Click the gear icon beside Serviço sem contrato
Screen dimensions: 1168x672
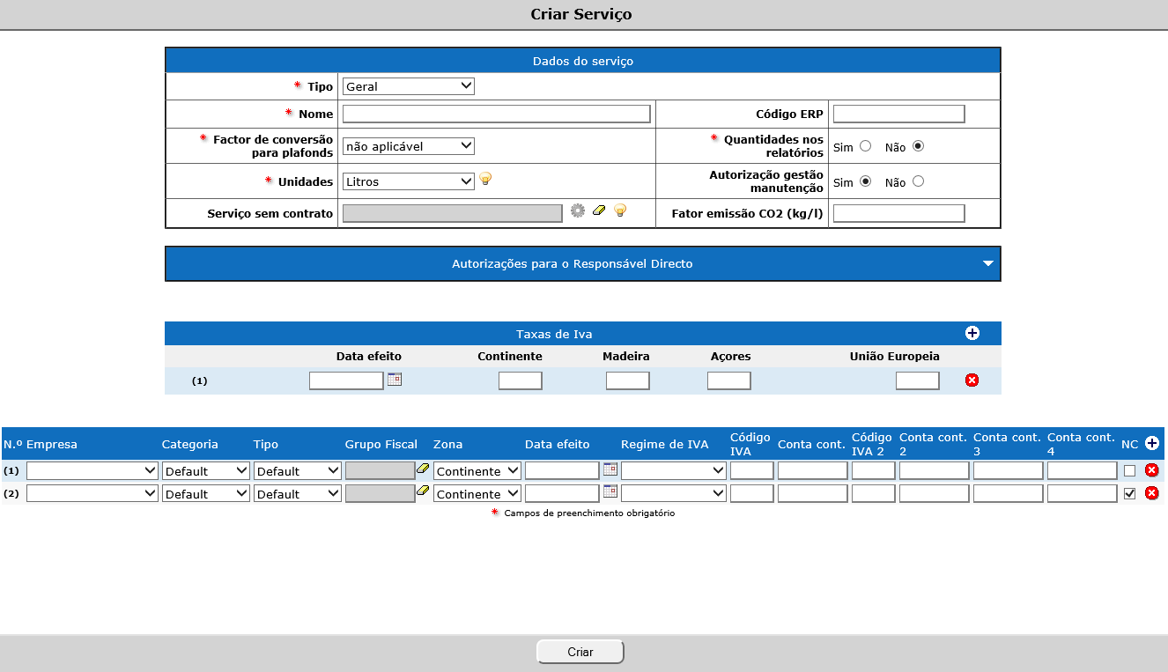[x=578, y=211]
